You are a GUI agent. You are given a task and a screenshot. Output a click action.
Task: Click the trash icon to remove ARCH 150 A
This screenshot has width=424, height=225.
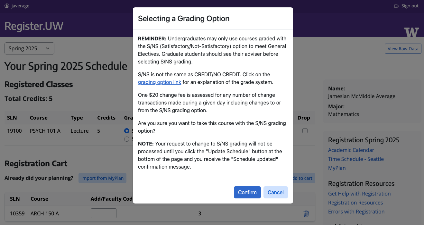coord(306,213)
